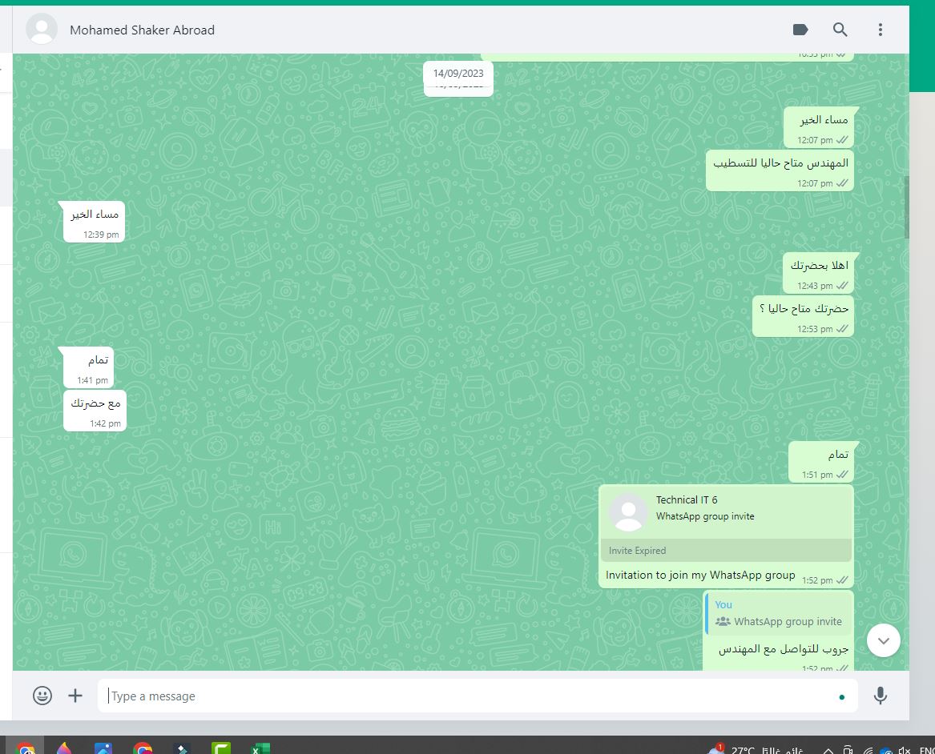This screenshot has width=935, height=754.
Task: Open the Technical IT 6 group invite title
Action: click(x=687, y=499)
